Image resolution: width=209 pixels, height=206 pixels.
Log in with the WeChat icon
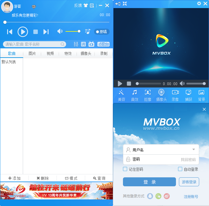tap(158, 196)
